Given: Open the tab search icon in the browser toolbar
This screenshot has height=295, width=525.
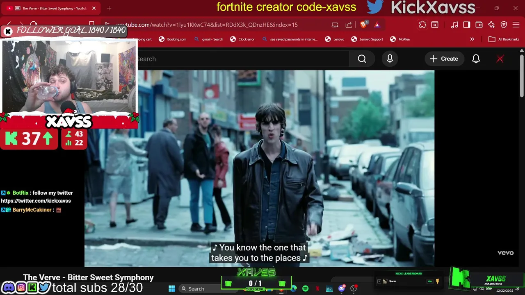Looking at the screenshot, I should point(435,25).
